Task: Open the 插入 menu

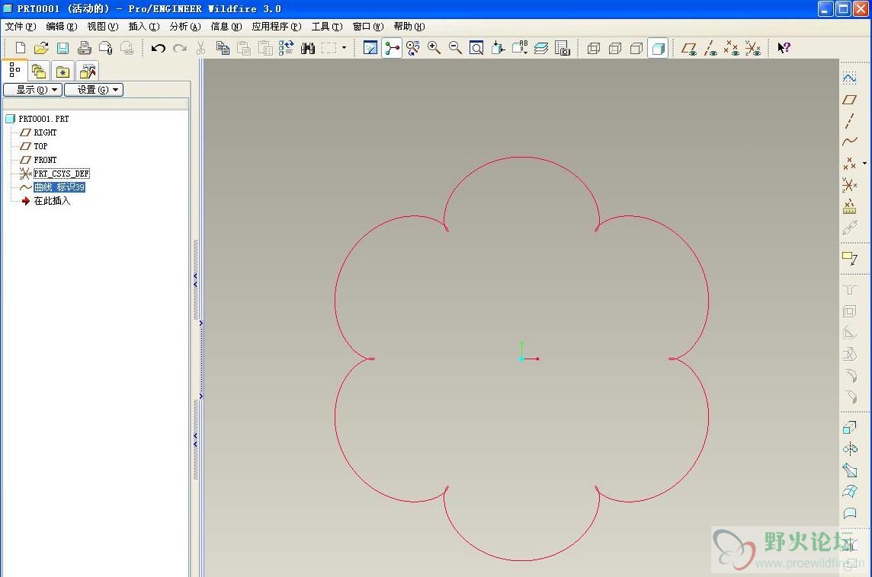Action: point(144,26)
